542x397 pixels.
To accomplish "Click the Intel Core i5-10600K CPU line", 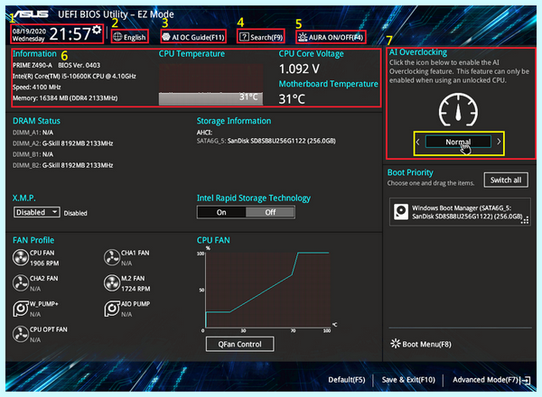I will coord(74,76).
